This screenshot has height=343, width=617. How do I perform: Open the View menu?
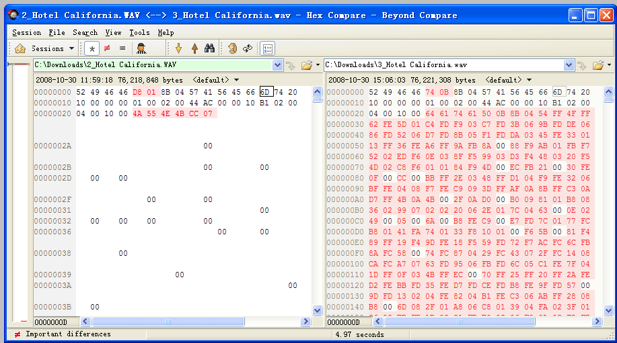pyautogui.click(x=113, y=33)
